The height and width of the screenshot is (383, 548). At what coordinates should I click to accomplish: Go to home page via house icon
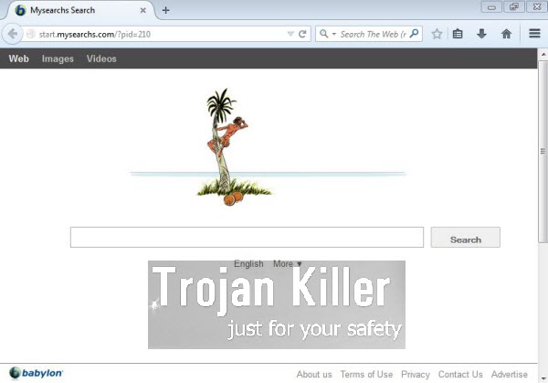click(x=506, y=34)
